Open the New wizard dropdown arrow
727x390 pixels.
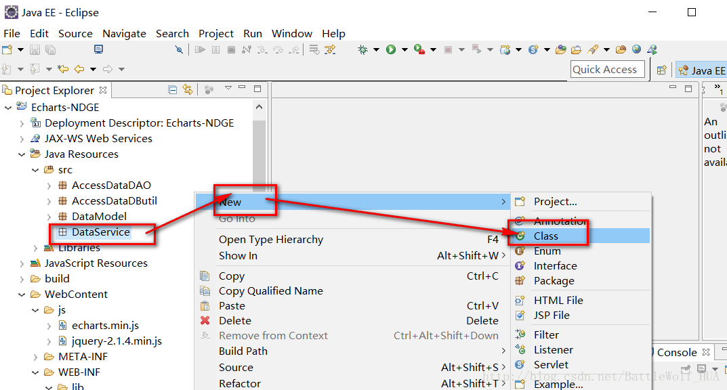(20, 49)
